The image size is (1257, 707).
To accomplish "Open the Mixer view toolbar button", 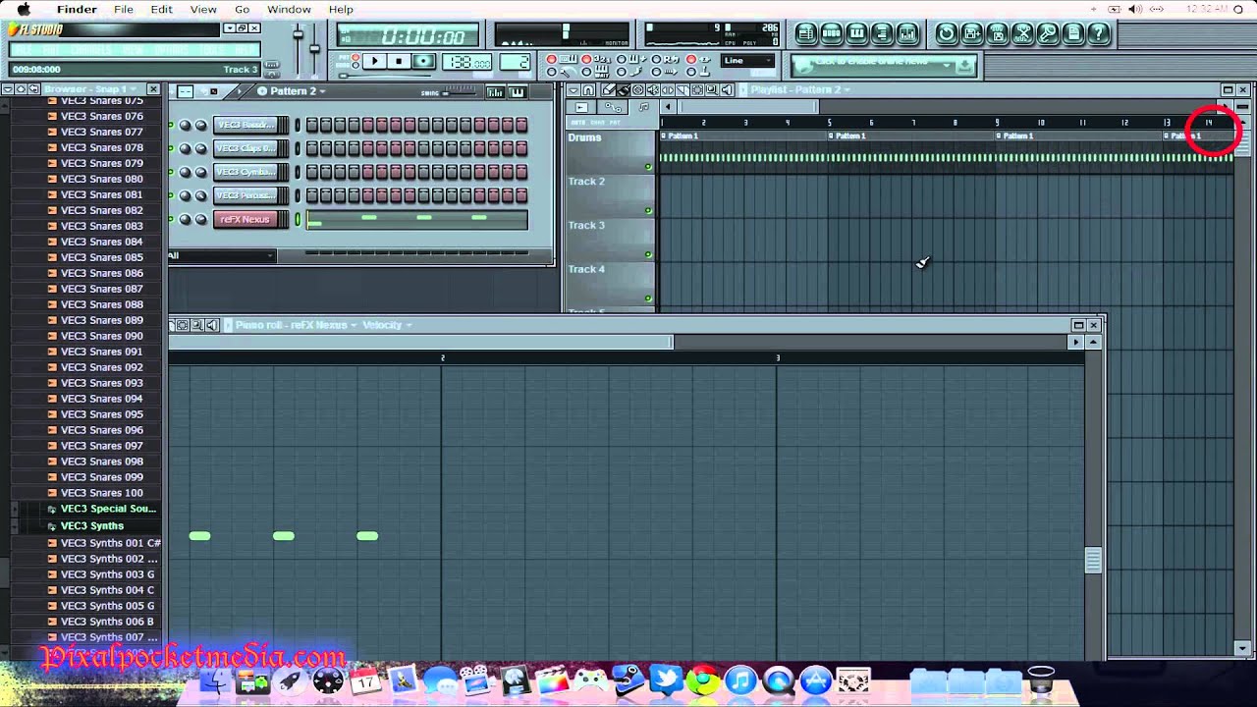I will [x=907, y=34].
